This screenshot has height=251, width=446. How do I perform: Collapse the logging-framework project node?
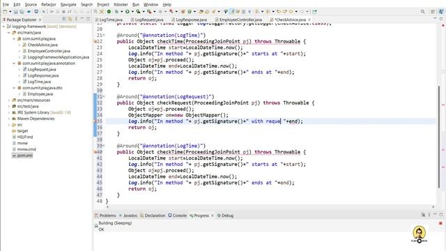pos(3,26)
